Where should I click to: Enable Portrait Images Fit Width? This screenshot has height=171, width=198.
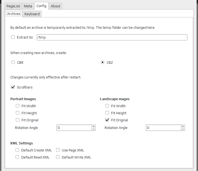point(17,106)
